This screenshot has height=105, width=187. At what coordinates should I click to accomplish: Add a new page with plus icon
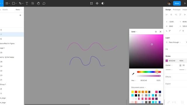click(x=20, y=15)
